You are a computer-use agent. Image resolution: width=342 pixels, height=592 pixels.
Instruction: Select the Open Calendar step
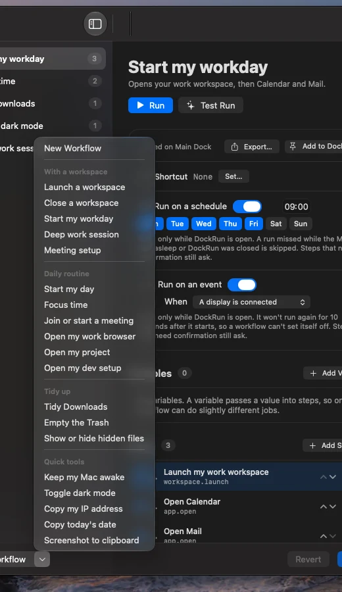(x=249, y=506)
